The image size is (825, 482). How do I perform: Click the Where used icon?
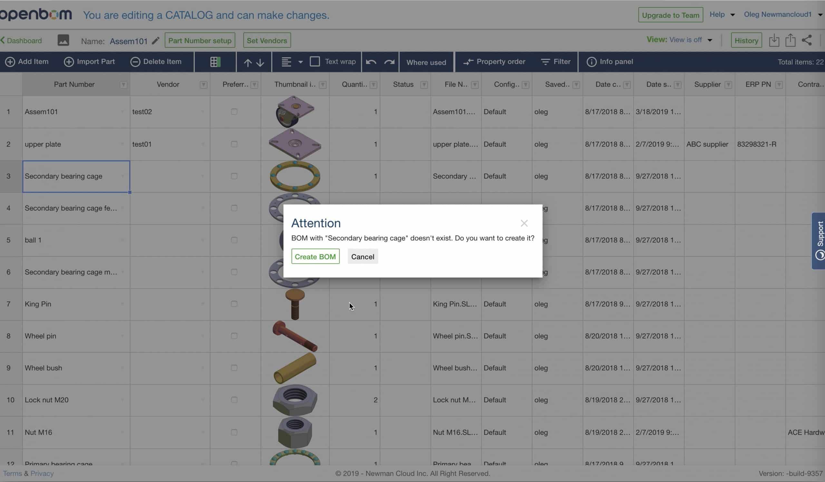(x=426, y=61)
